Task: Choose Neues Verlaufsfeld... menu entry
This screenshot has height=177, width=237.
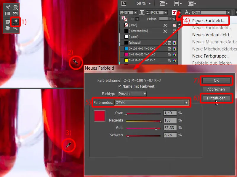Action: point(212,35)
